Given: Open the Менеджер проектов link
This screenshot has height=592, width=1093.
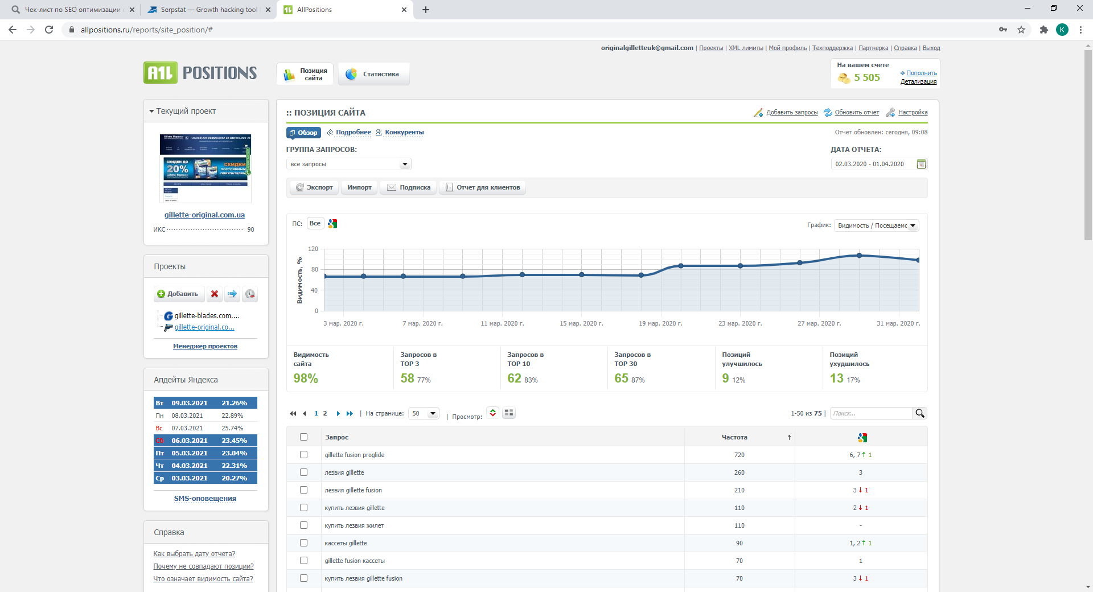Looking at the screenshot, I should (x=205, y=346).
